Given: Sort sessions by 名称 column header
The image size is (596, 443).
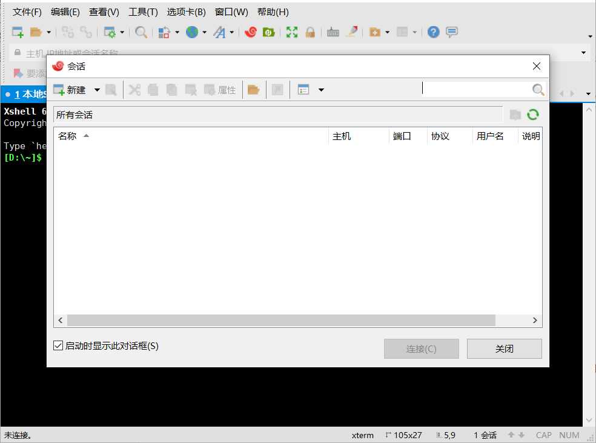Looking at the screenshot, I should tap(191, 136).
